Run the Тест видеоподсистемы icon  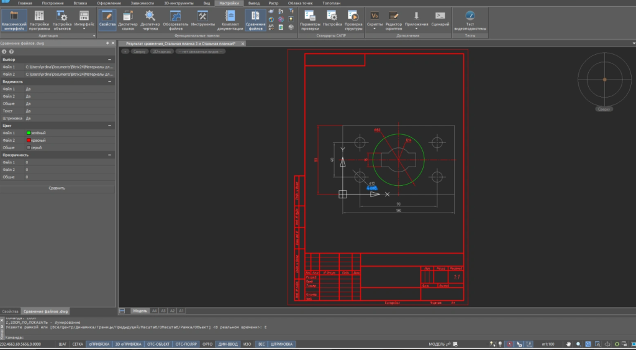[470, 19]
